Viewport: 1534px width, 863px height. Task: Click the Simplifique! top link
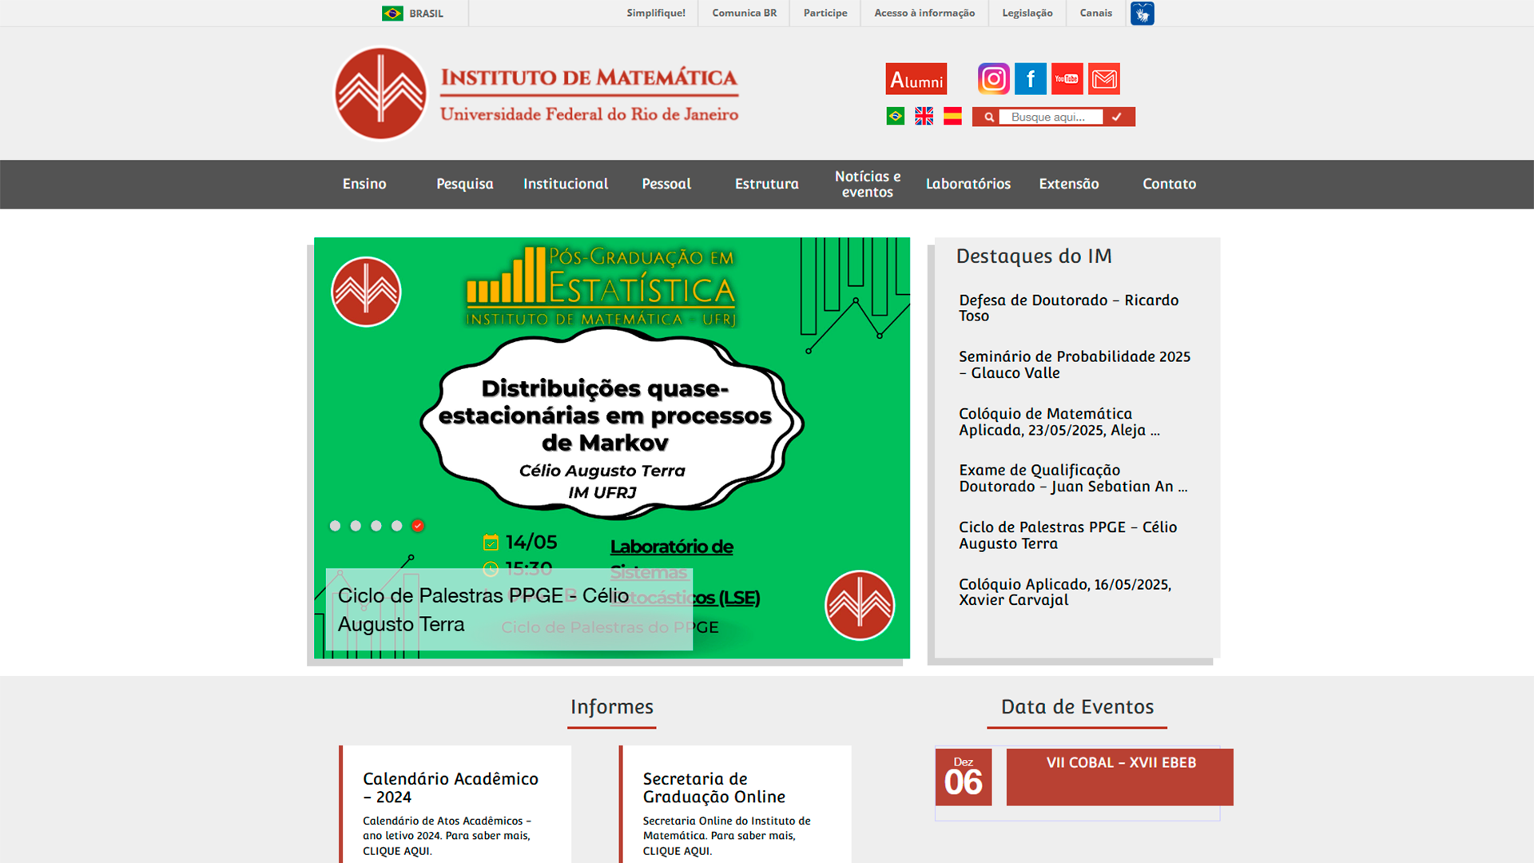[656, 13]
